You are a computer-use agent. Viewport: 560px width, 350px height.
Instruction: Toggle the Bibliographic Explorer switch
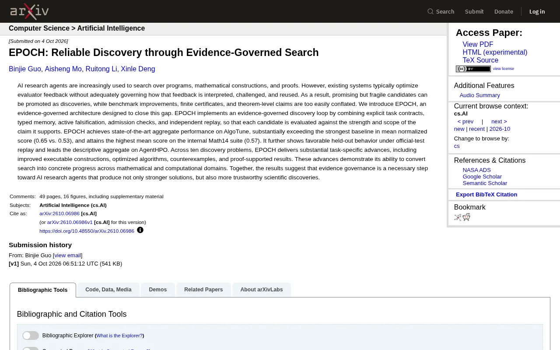coord(31,336)
